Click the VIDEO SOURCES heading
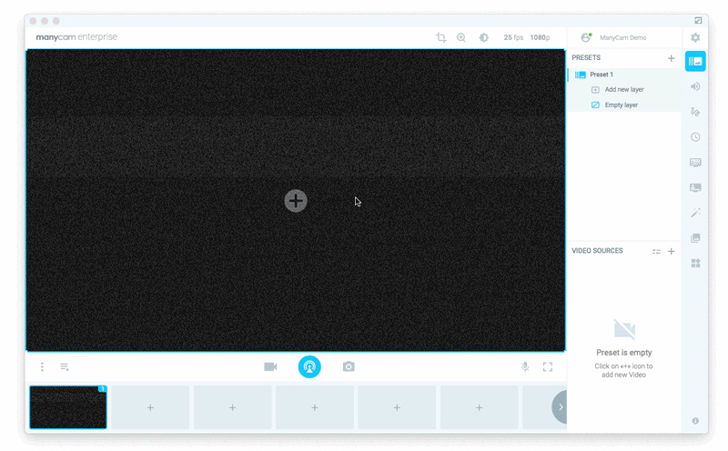Viewport: 728px width, 451px height. point(597,251)
